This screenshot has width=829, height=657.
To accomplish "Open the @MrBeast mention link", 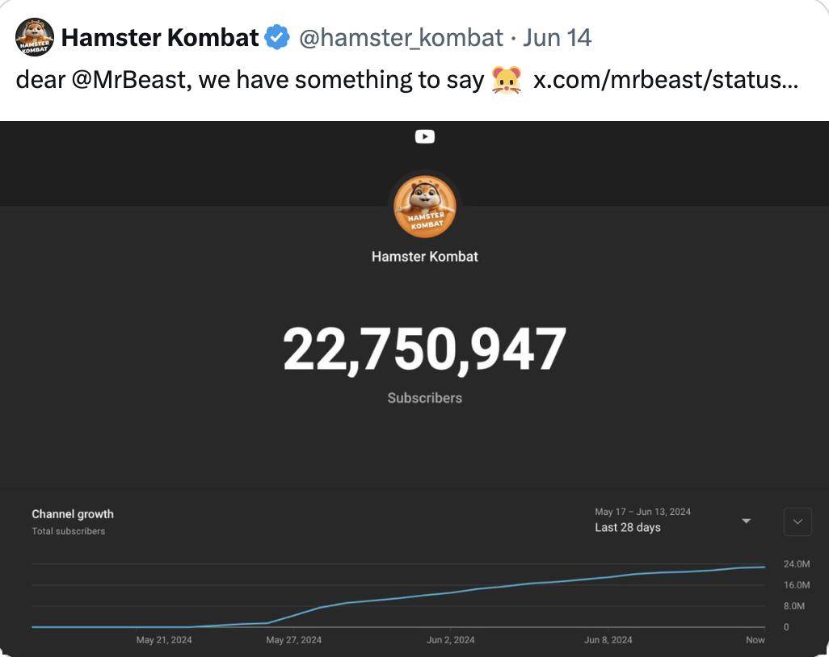I will (131, 80).
